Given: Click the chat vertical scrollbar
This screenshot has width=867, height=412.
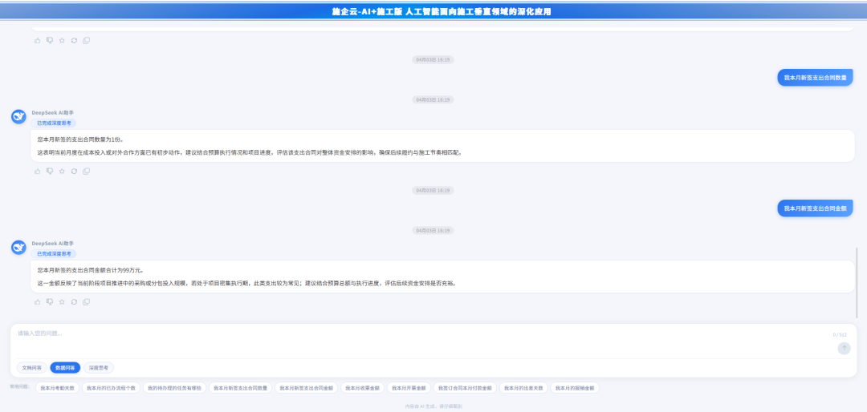Looking at the screenshot, I should coord(857,281).
